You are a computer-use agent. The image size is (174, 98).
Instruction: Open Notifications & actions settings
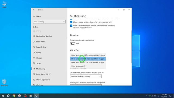(x=44, y=36)
